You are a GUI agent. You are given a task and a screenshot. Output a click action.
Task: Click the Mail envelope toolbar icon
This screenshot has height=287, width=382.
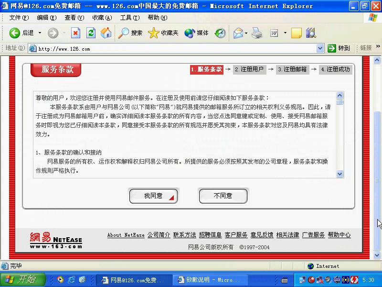(x=238, y=33)
